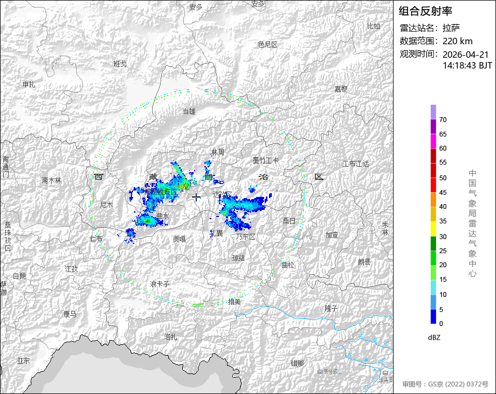Click the 洛扎 map label

point(170,337)
